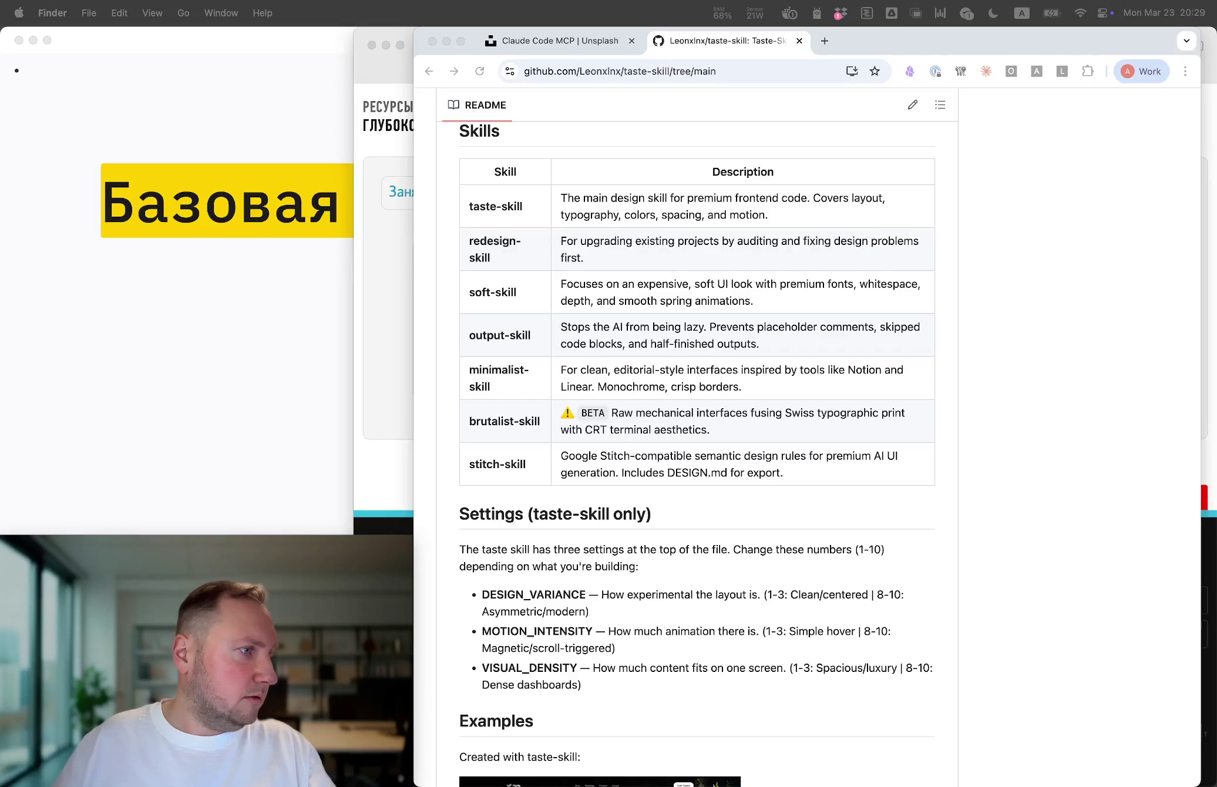Close the Claude Code MCP | Unsplash tab
The image size is (1217, 787).
(631, 41)
